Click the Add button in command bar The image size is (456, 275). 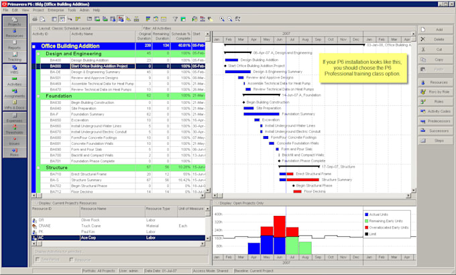click(436, 30)
